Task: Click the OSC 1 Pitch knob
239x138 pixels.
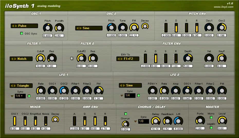Action: 48,28
